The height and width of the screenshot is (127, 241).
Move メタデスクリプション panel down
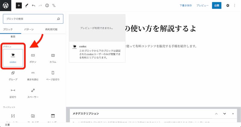tap(224, 114)
